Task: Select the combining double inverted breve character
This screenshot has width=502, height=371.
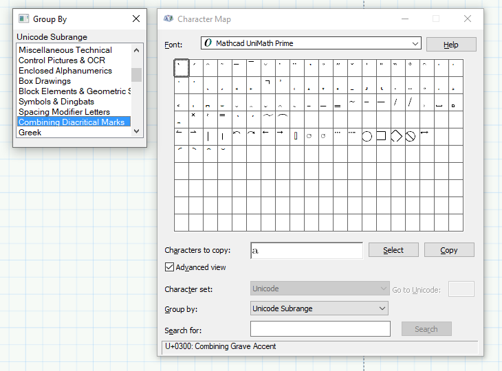Action: click(x=283, y=120)
